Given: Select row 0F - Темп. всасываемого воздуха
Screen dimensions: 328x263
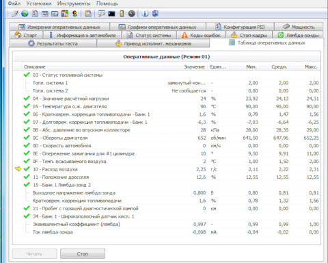Looking at the screenshot, I should (x=167, y=162).
